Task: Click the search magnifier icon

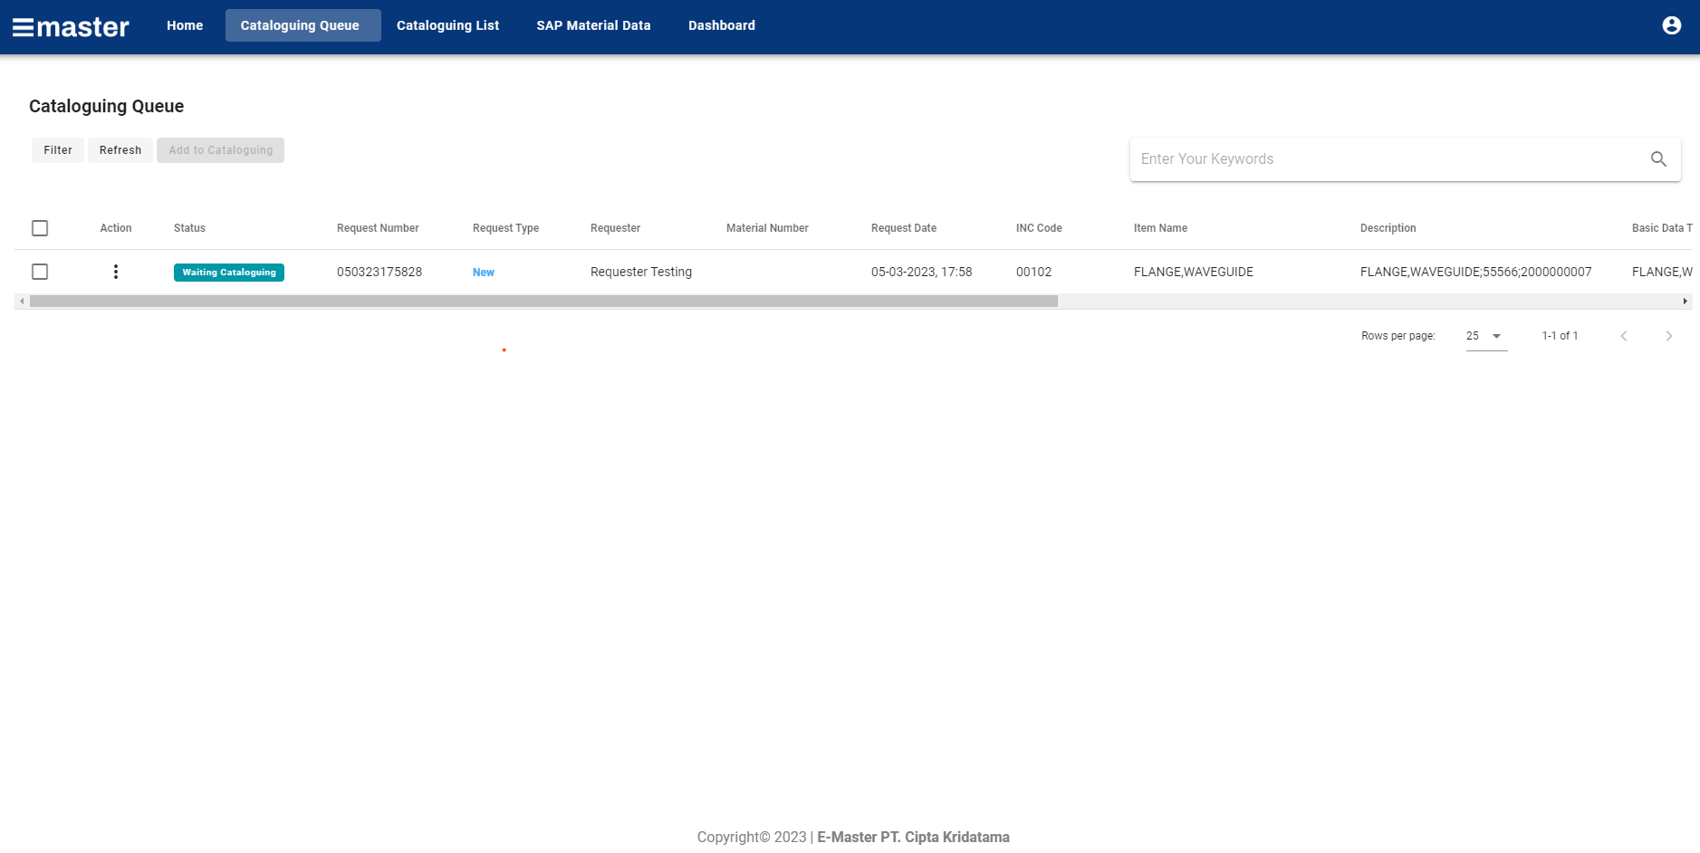Action: click(x=1657, y=159)
